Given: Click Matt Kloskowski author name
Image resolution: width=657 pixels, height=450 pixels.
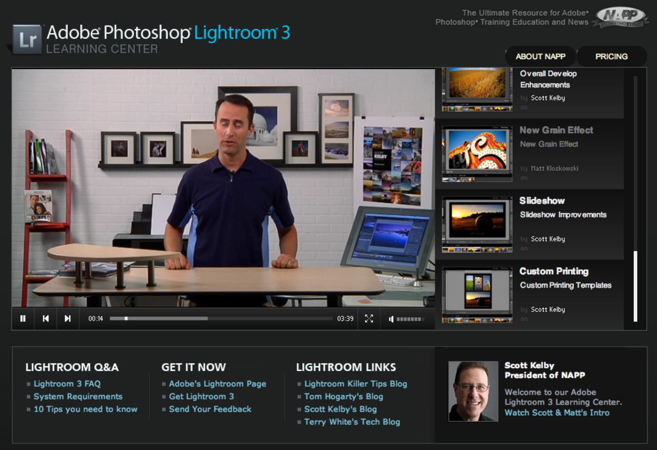Looking at the screenshot, I should pyautogui.click(x=555, y=168).
